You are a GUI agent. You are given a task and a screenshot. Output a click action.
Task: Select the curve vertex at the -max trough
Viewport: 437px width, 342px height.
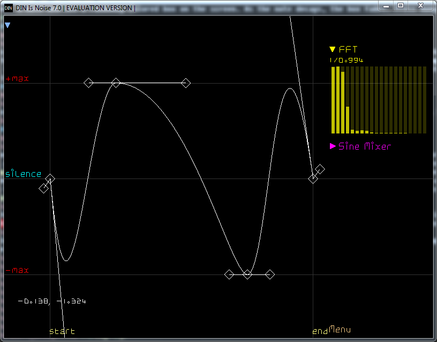247,274
